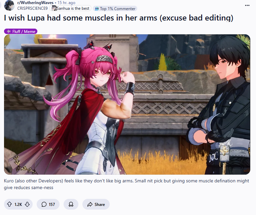The width and height of the screenshot is (256, 215).
Task: Click the Top 1% Commenter badge
Action: tap(115, 9)
